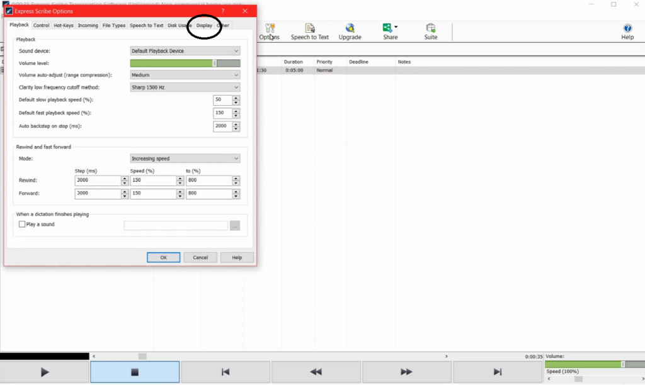Image resolution: width=645 pixels, height=385 pixels.
Task: Decrease default fast playback speed
Action: pyautogui.click(x=236, y=116)
